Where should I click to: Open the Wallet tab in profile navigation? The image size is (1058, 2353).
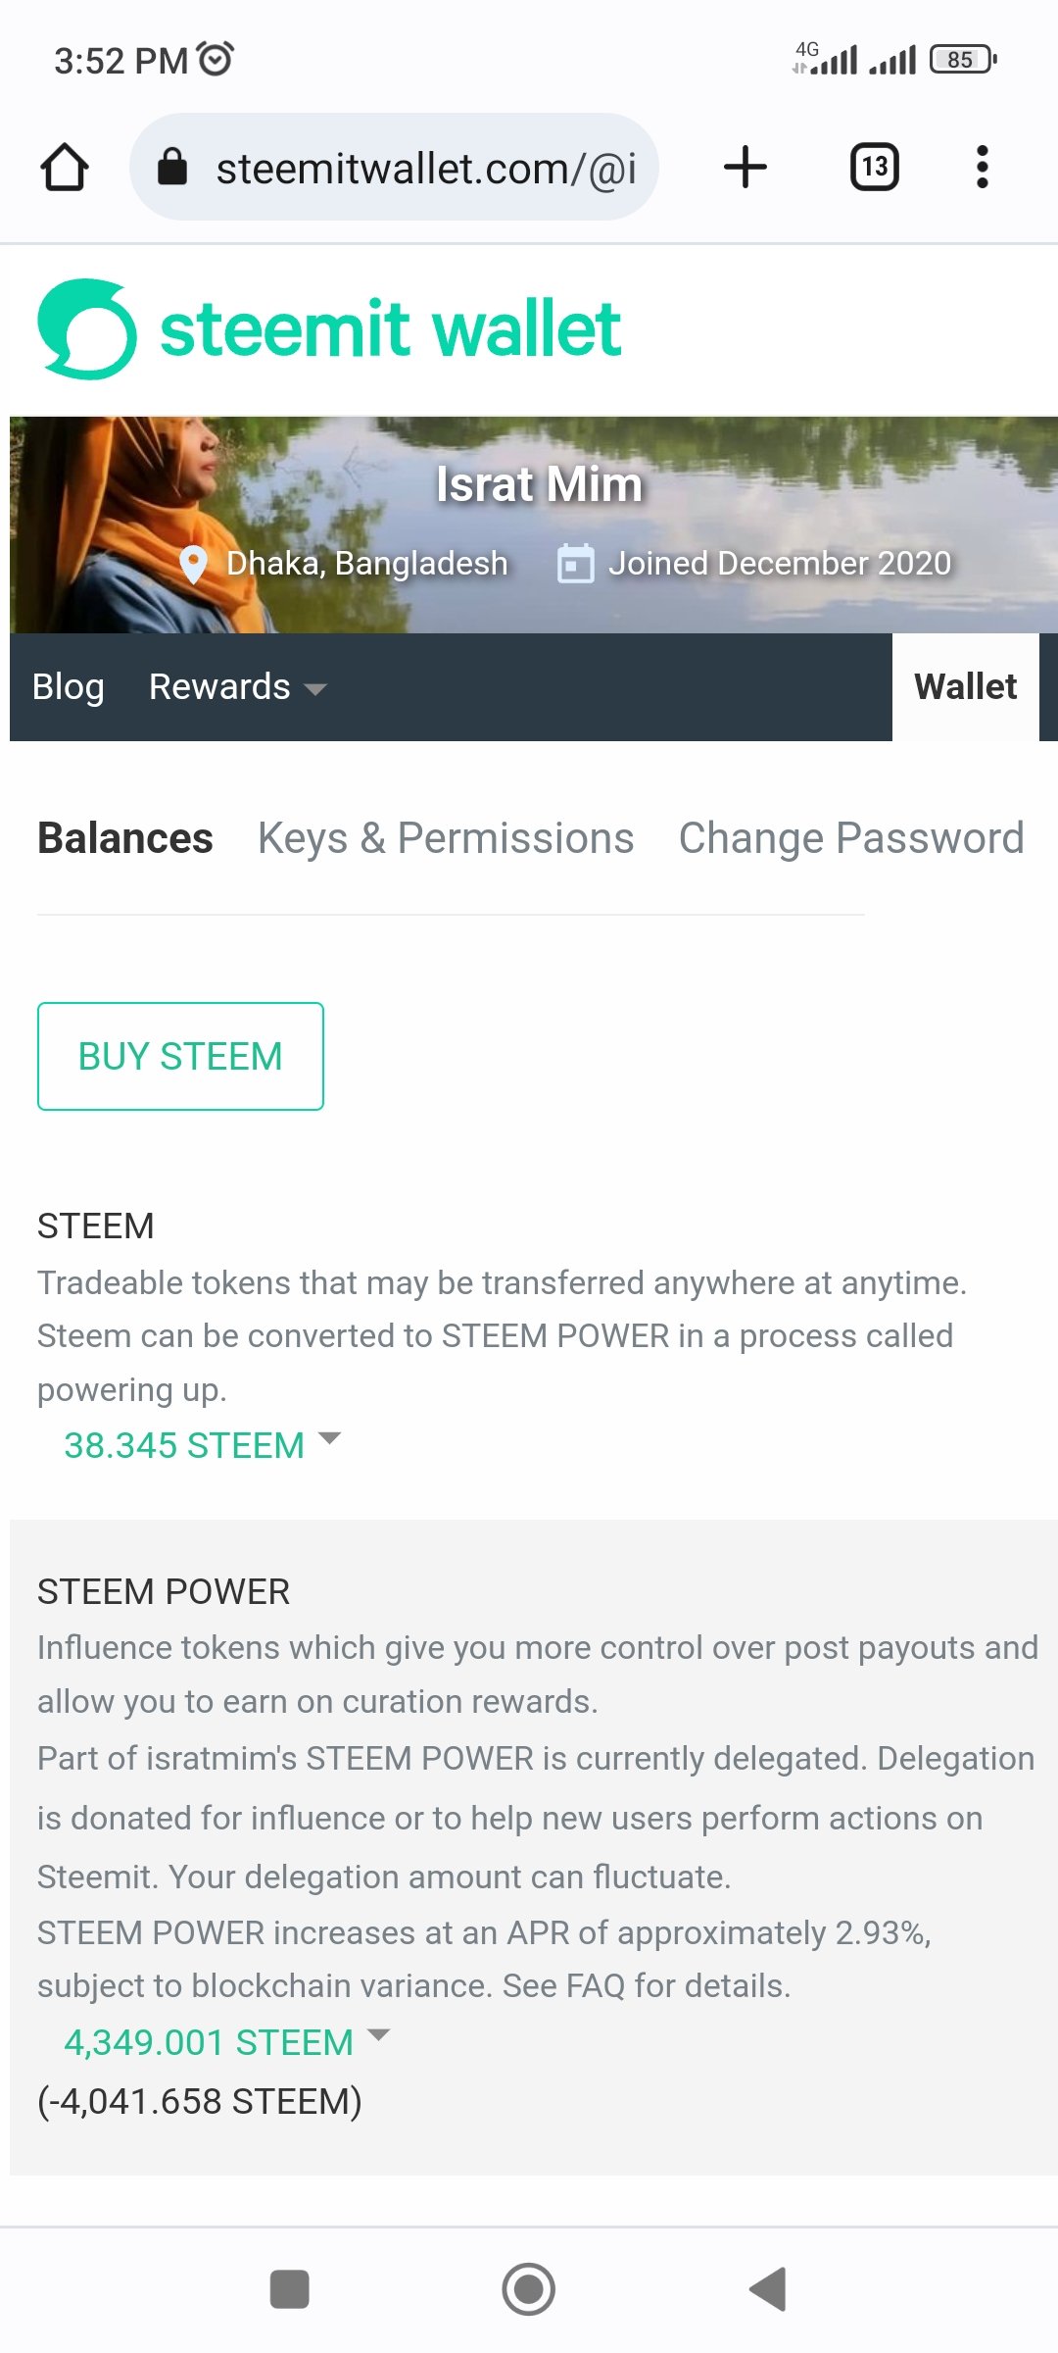point(965,687)
